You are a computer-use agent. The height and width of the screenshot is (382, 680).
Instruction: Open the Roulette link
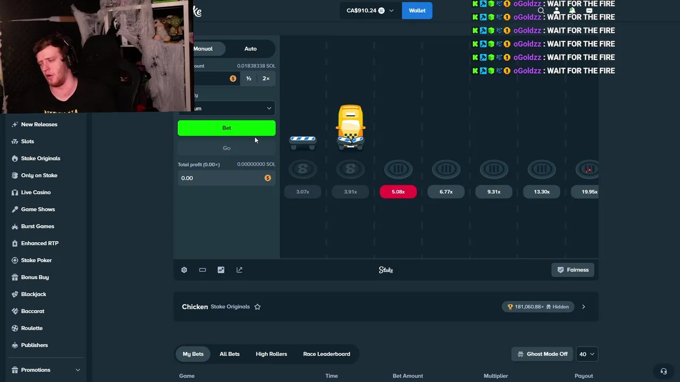point(32,328)
